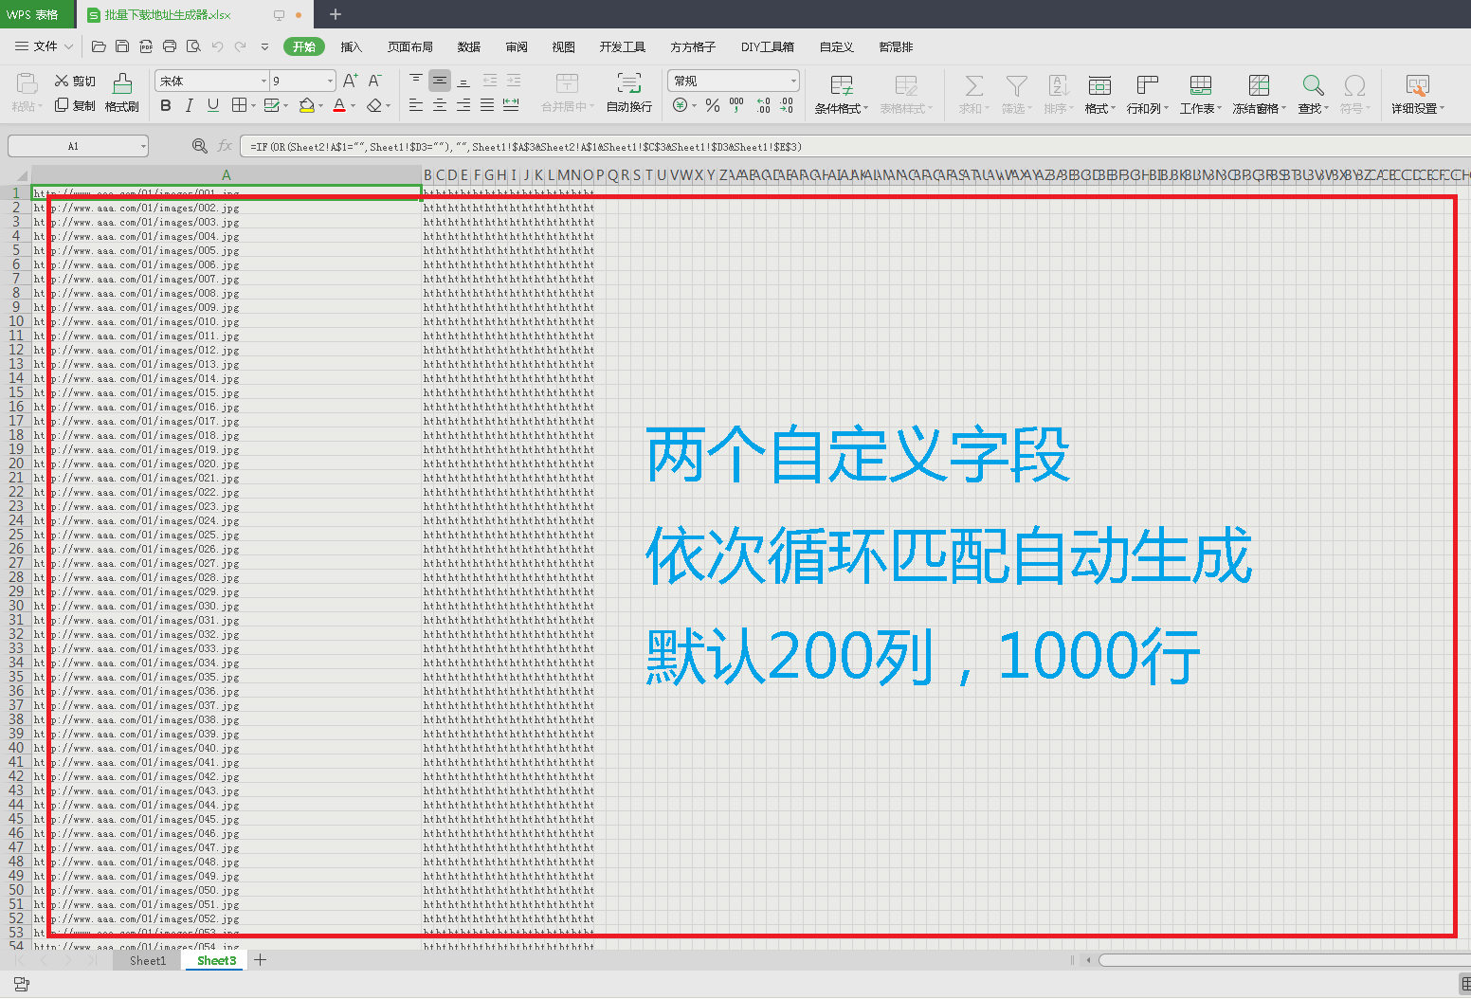Activate the 格式刷 format painter

point(122,93)
